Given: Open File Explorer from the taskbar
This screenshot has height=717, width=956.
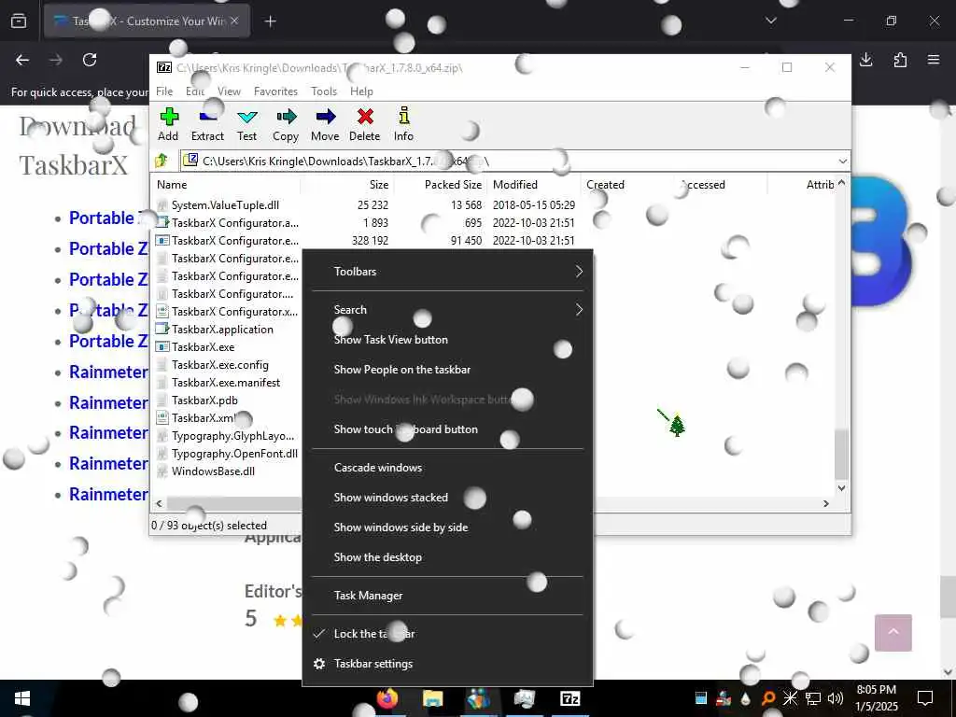Looking at the screenshot, I should pos(433,698).
